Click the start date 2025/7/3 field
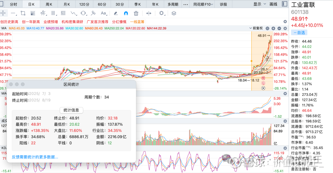This screenshot has height=173, width=333. 40,94
